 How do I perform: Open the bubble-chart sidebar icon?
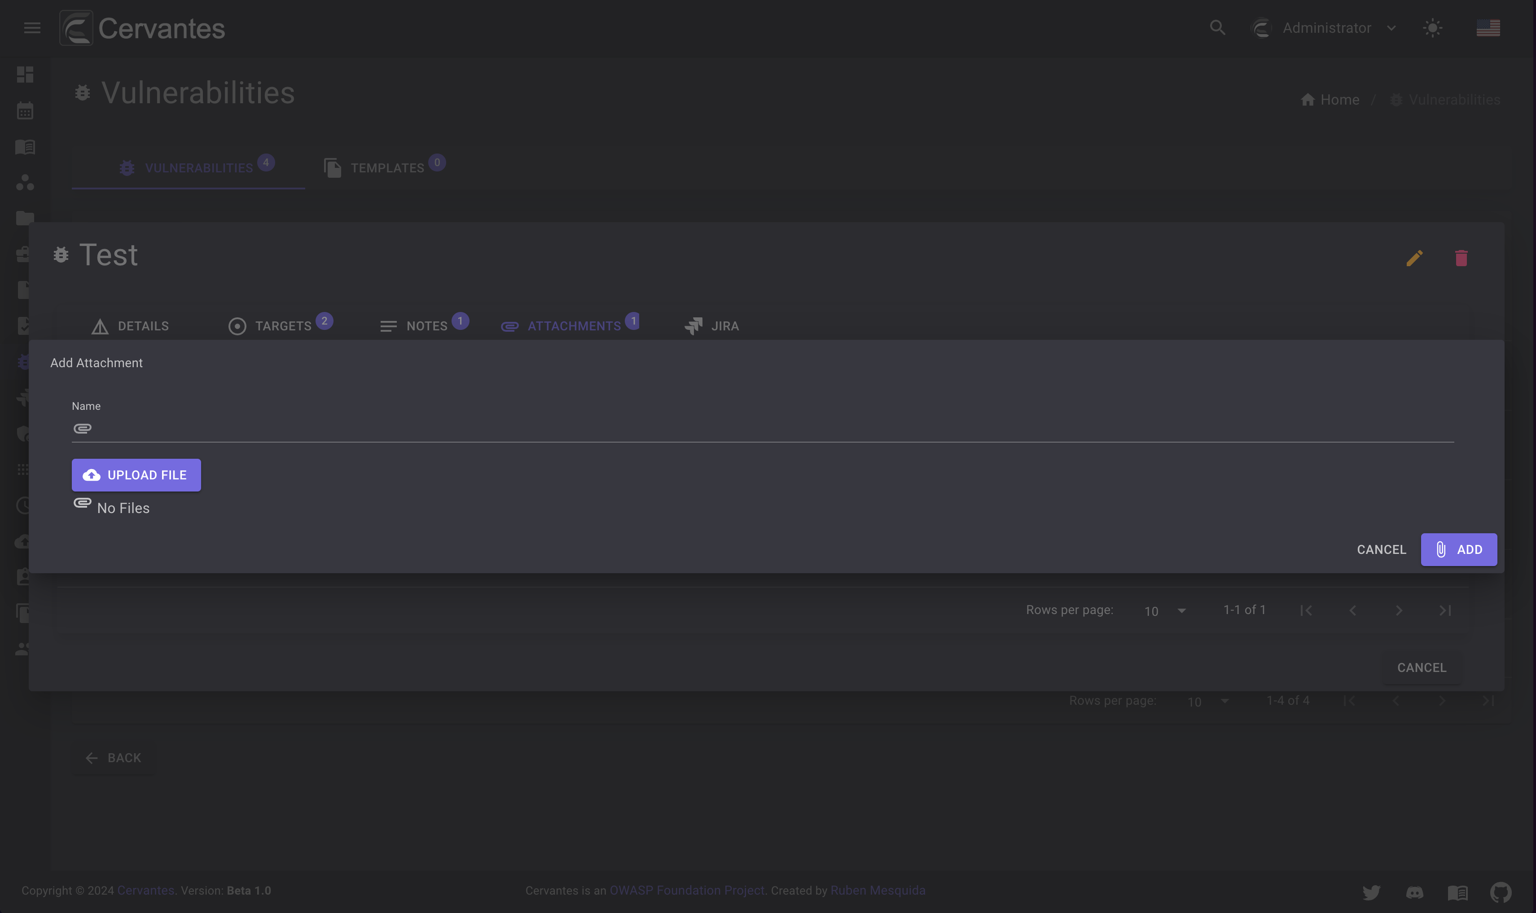point(25,183)
